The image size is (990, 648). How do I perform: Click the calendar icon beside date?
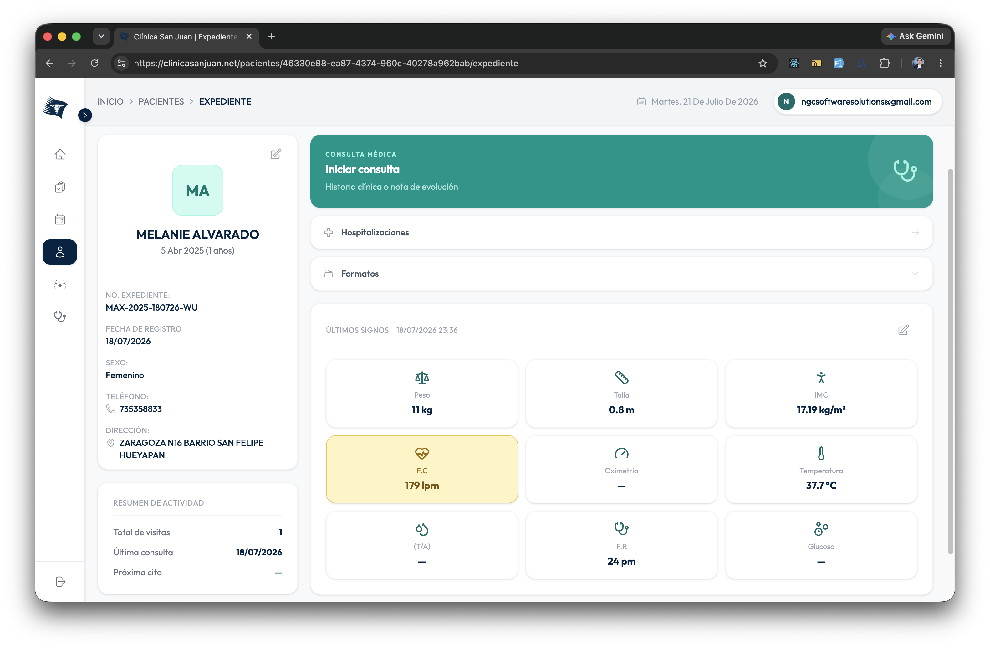[641, 101]
